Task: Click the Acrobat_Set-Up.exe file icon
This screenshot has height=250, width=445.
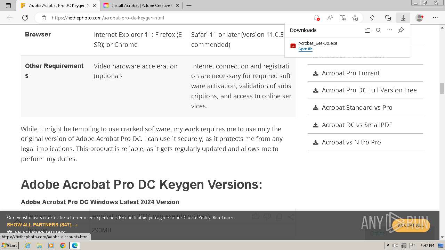Action: click(293, 46)
